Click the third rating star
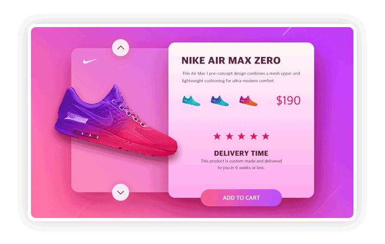The width and height of the screenshot is (385, 244). click(x=241, y=136)
